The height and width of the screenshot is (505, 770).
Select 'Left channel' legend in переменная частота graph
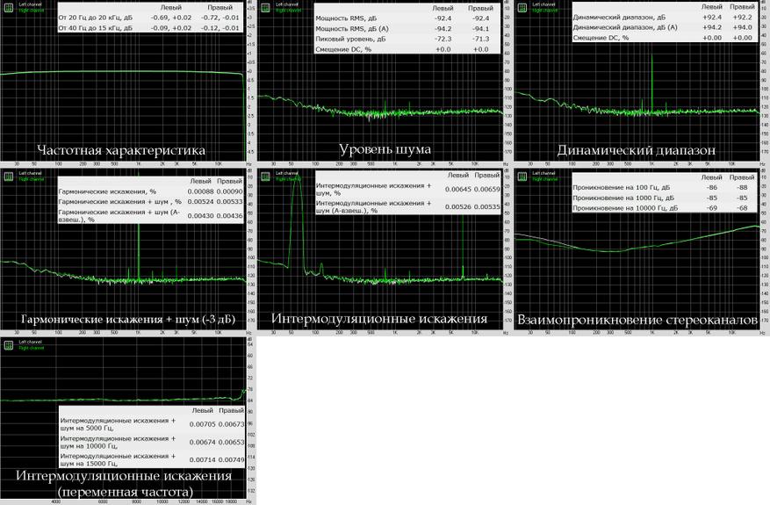[x=31, y=342]
